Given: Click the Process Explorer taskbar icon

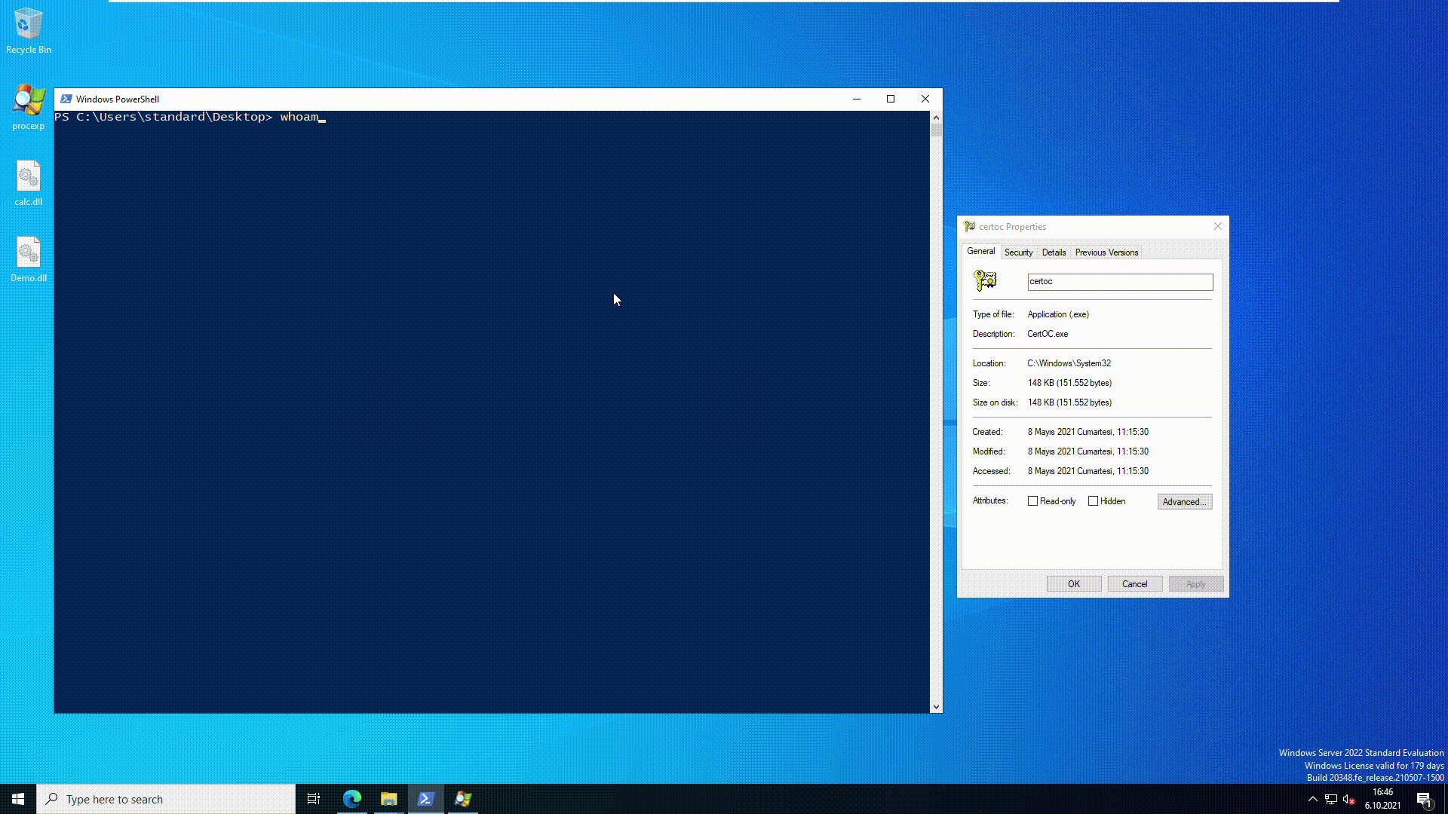Looking at the screenshot, I should pyautogui.click(x=462, y=798).
